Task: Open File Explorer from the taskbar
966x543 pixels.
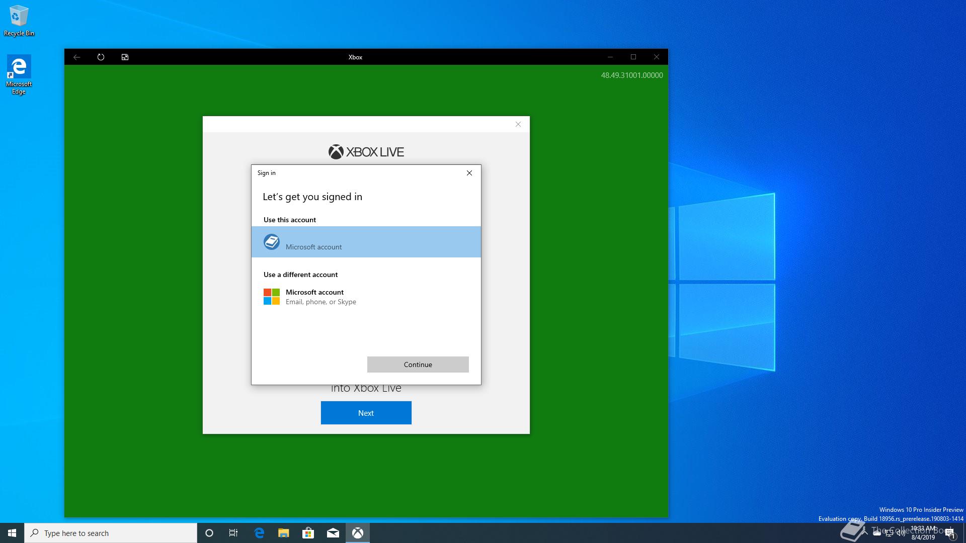Action: (x=284, y=533)
